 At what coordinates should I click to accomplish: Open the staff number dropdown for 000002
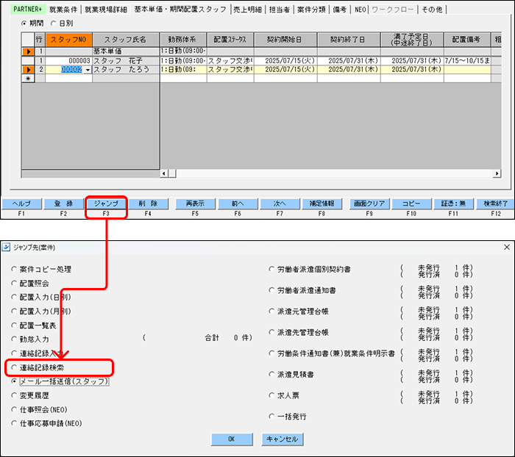tap(88, 70)
